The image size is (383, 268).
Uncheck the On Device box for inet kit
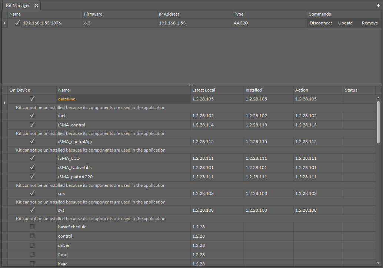tap(32, 115)
